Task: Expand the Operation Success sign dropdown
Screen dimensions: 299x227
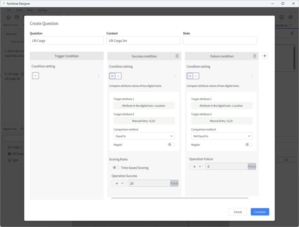Action: coord(119,183)
